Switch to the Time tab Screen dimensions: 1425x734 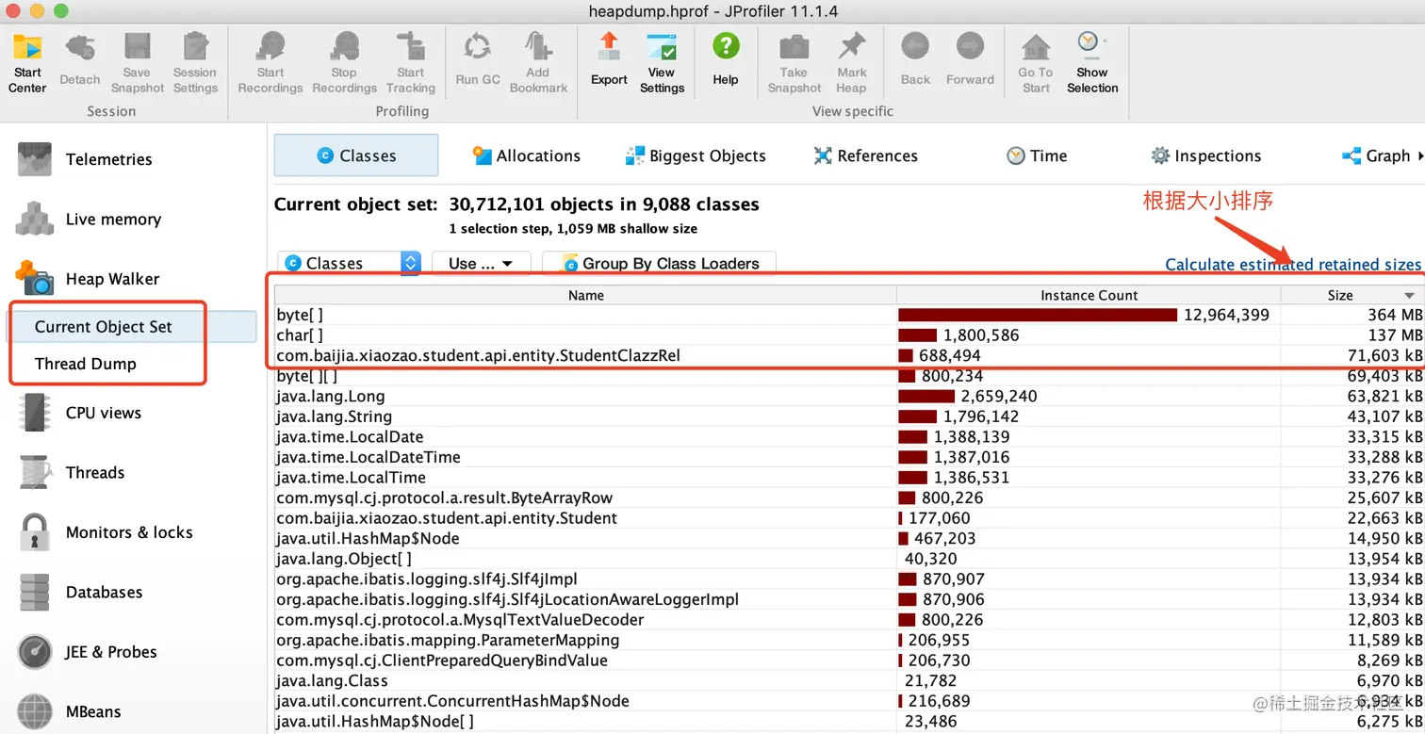click(1037, 155)
